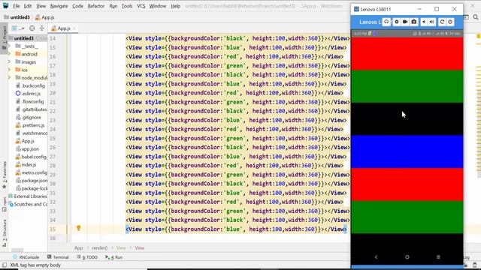Click the yellow intention lightbulb on line 35

coord(78,228)
